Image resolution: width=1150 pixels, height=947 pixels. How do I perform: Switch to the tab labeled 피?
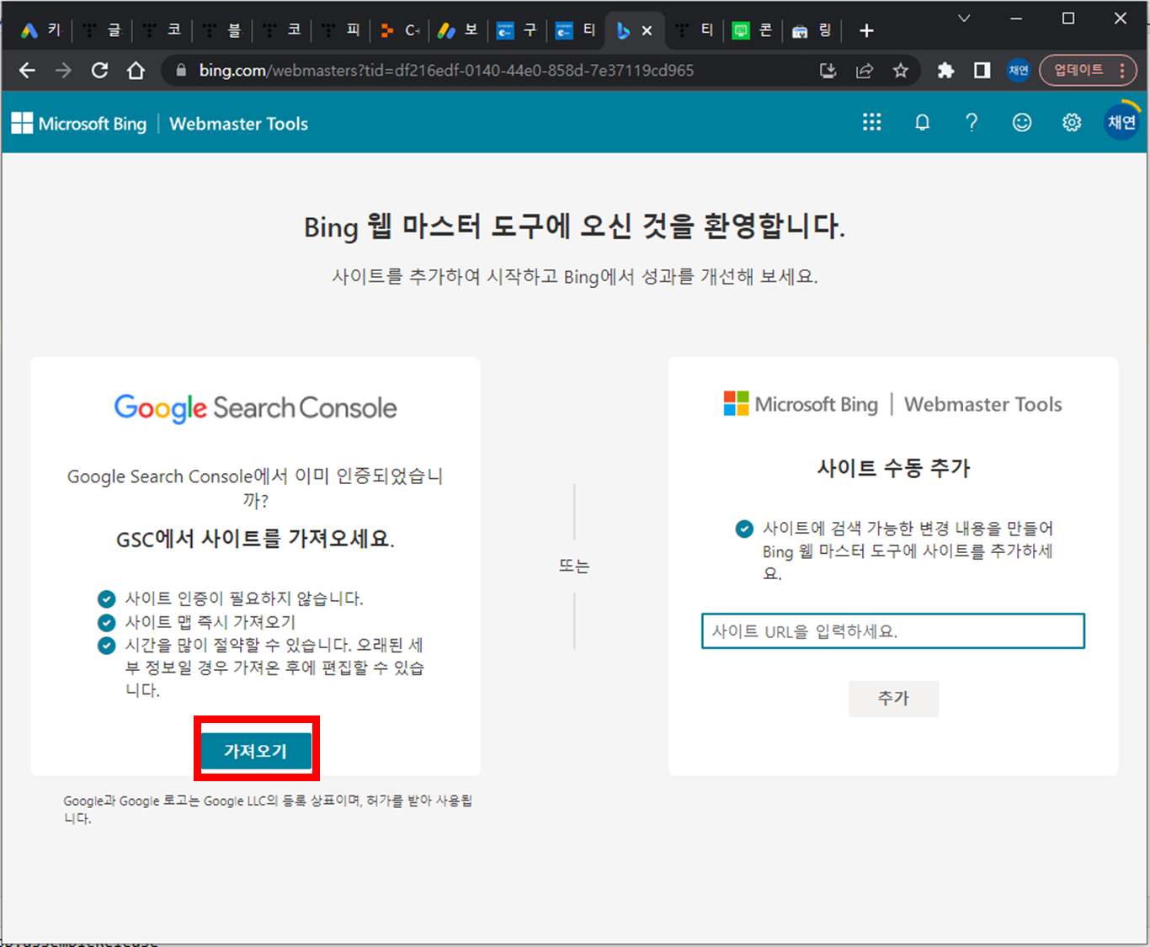(343, 30)
